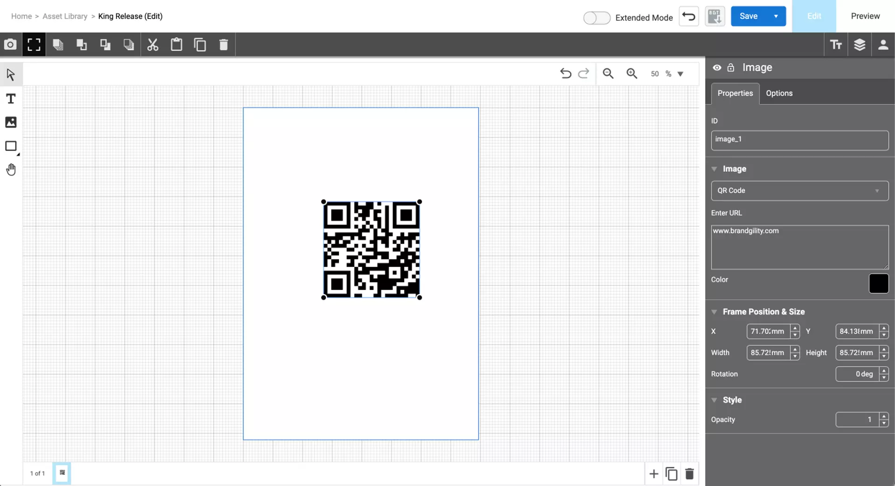This screenshot has height=486, width=895.
Task: Adjust the Height stepper
Action: click(884, 353)
